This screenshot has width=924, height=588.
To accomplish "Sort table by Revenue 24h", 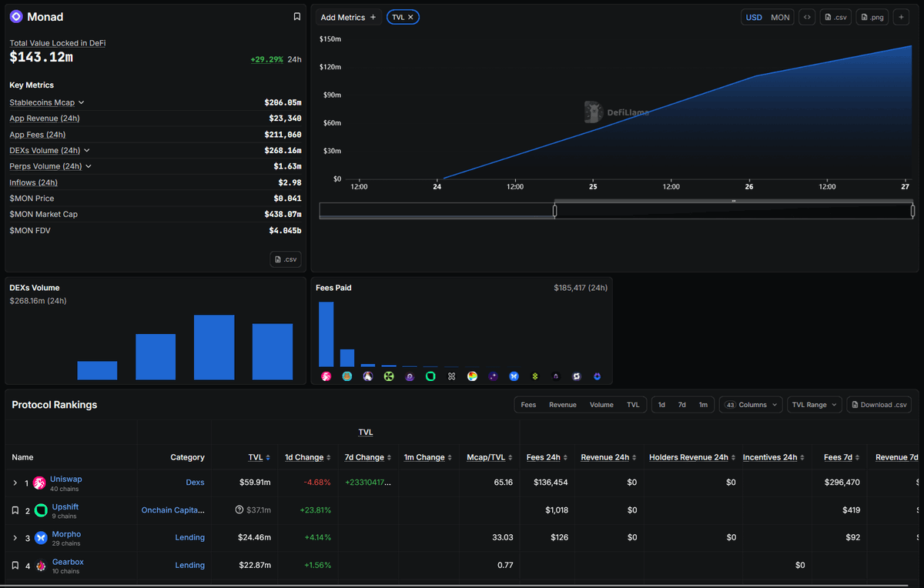I will (609, 457).
